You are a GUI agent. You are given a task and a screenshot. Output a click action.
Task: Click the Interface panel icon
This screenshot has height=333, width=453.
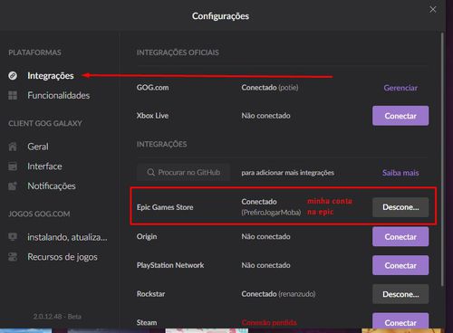(13, 166)
